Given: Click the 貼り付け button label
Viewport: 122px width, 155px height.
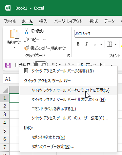Looking at the screenshot, I should (x=14, y=42).
